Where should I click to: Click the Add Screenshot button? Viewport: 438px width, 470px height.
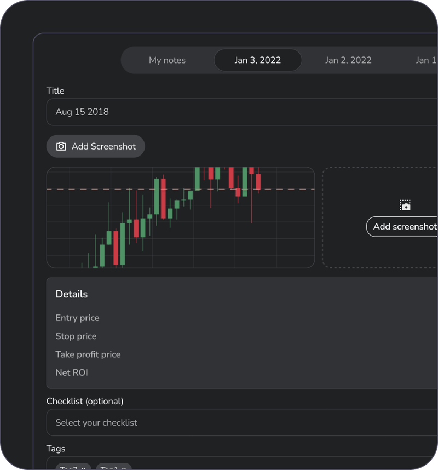click(95, 146)
